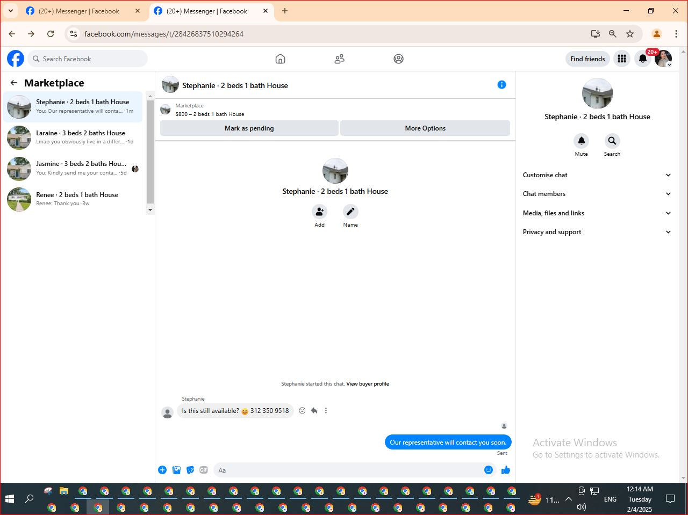Click the scroll down arrow of chat list
Screen dimensions: 688x515
pos(150,210)
